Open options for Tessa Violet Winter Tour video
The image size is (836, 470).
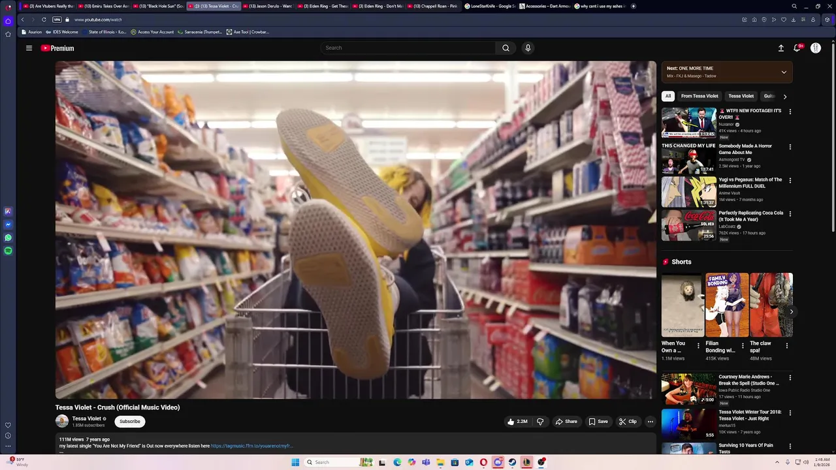tap(790, 413)
